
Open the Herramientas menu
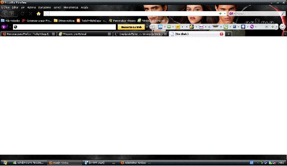71,8
